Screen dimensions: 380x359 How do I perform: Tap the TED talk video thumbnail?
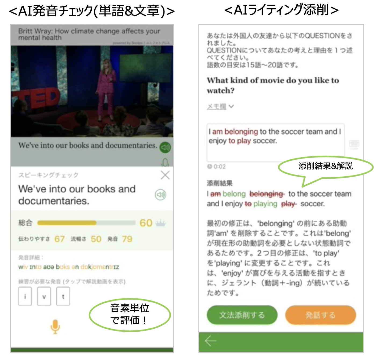[x=92, y=91]
